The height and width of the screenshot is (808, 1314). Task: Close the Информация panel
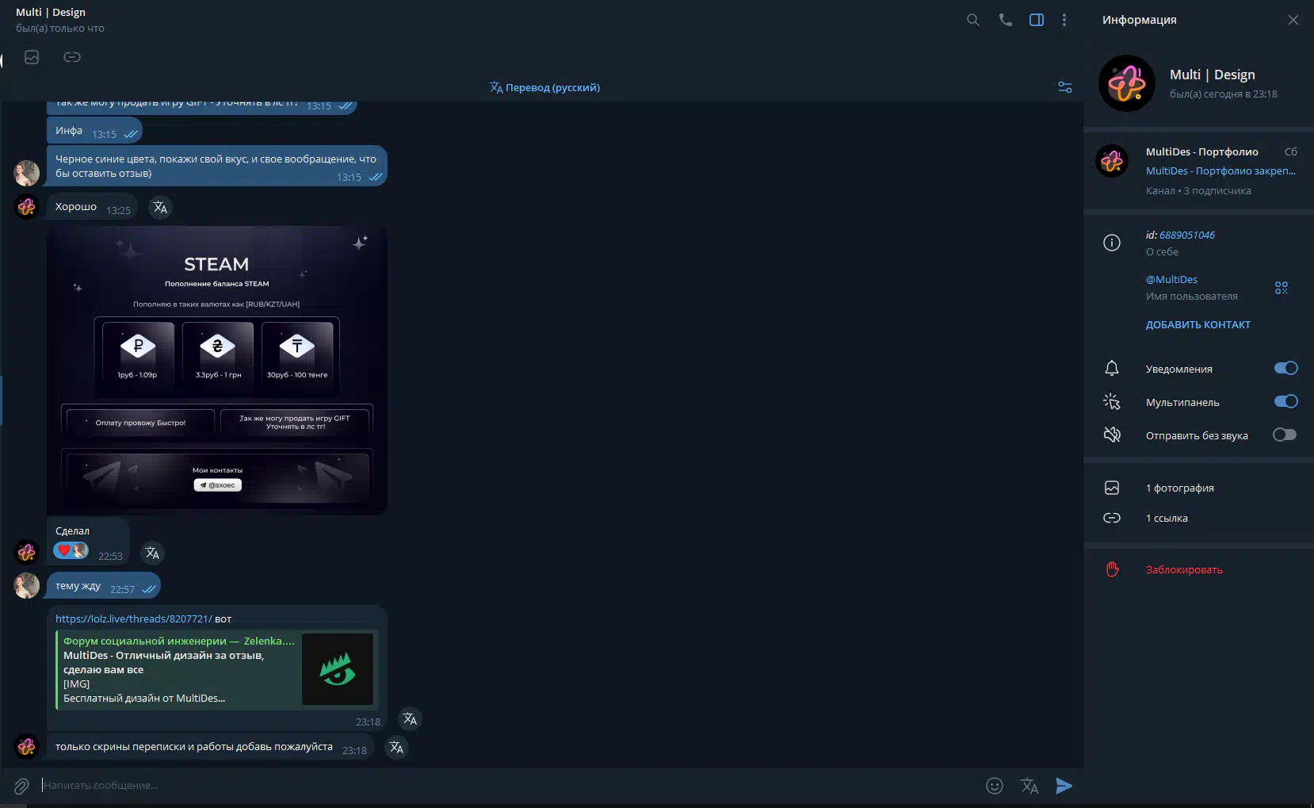tap(1293, 20)
